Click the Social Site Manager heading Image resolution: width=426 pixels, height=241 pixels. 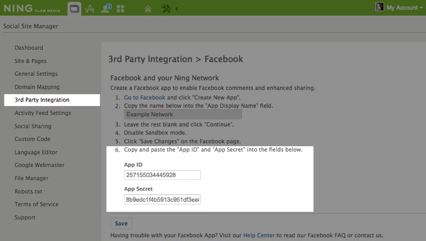(x=31, y=26)
